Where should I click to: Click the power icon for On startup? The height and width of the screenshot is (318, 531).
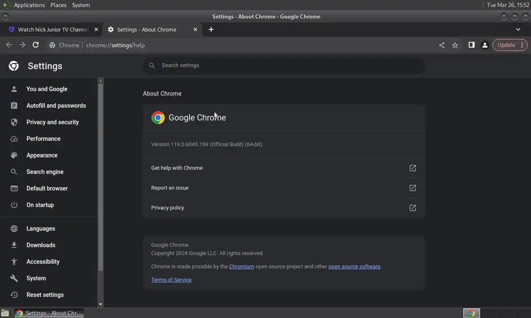14,205
